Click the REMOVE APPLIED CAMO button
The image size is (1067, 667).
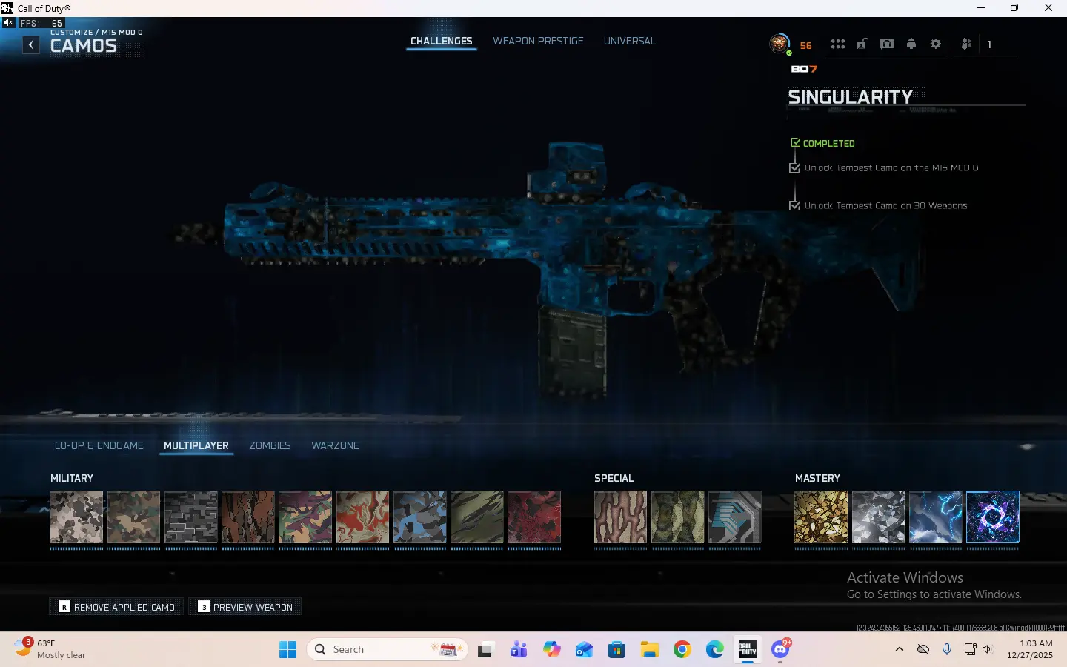(x=116, y=606)
